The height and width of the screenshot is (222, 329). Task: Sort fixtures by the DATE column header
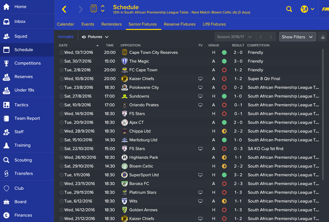coord(63,45)
